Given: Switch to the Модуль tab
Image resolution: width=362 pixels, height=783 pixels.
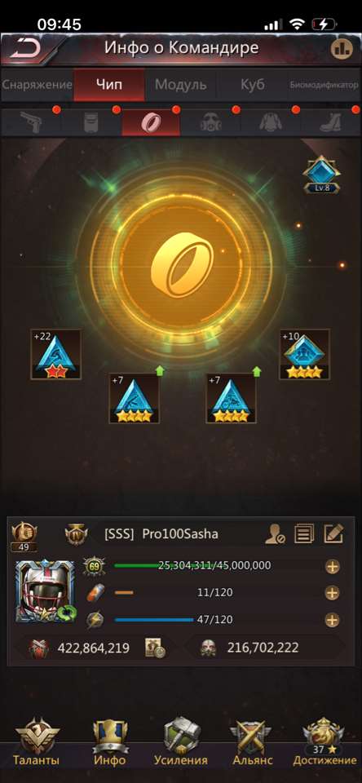Looking at the screenshot, I should (x=180, y=84).
